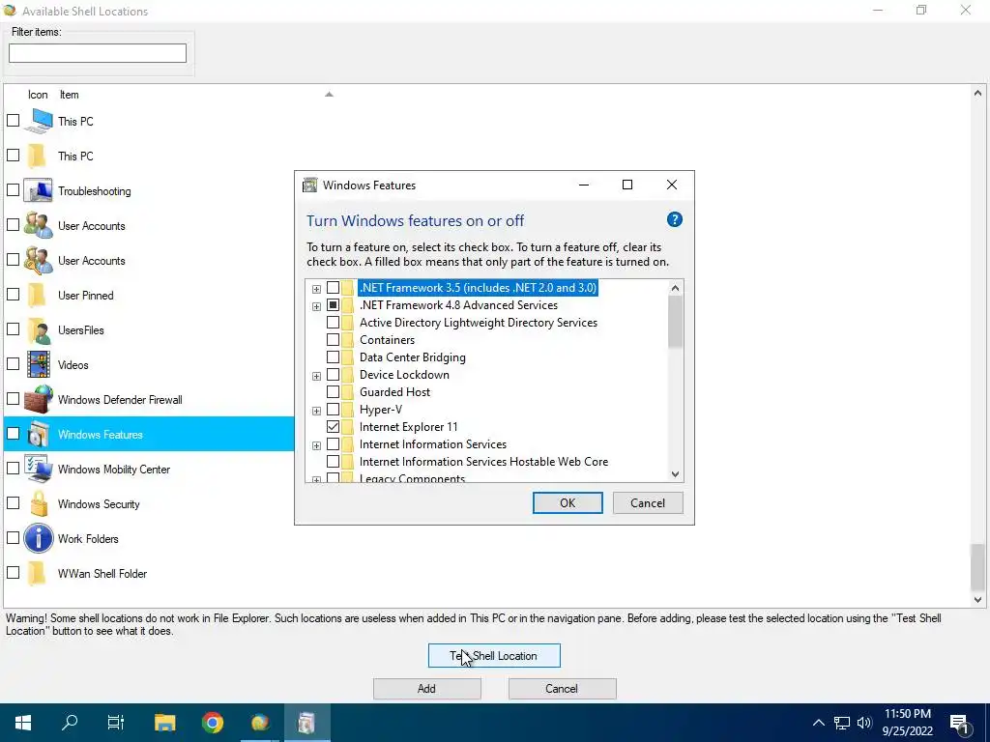Viewport: 990px width, 742px height.
Task: Open Task View from the taskbar
Action: point(116,723)
